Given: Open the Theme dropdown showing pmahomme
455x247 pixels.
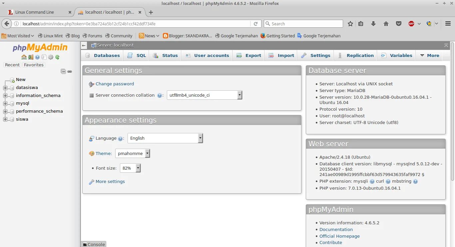Looking at the screenshot, I should (133, 153).
